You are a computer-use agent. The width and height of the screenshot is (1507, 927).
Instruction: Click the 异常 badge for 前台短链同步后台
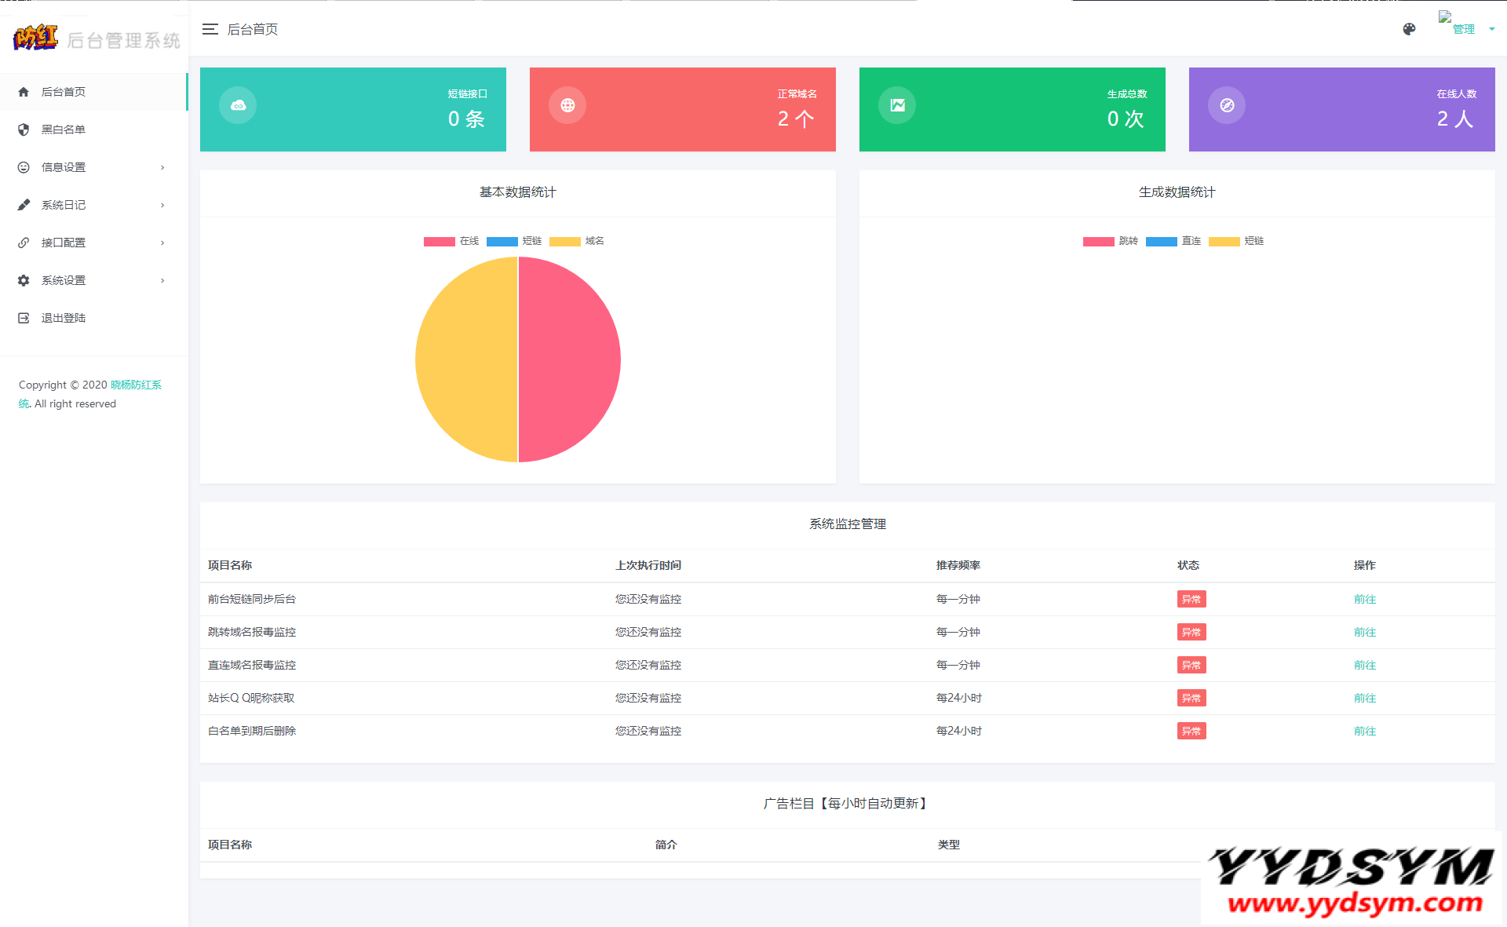coord(1191,599)
